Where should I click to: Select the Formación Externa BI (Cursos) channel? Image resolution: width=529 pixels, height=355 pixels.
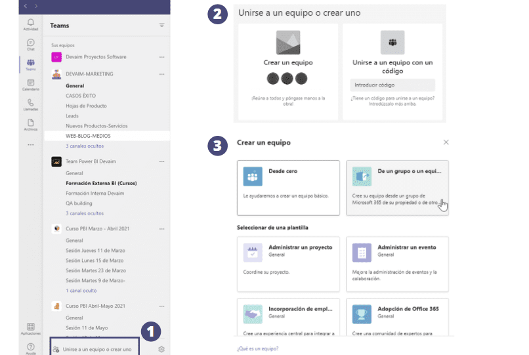pos(101,183)
